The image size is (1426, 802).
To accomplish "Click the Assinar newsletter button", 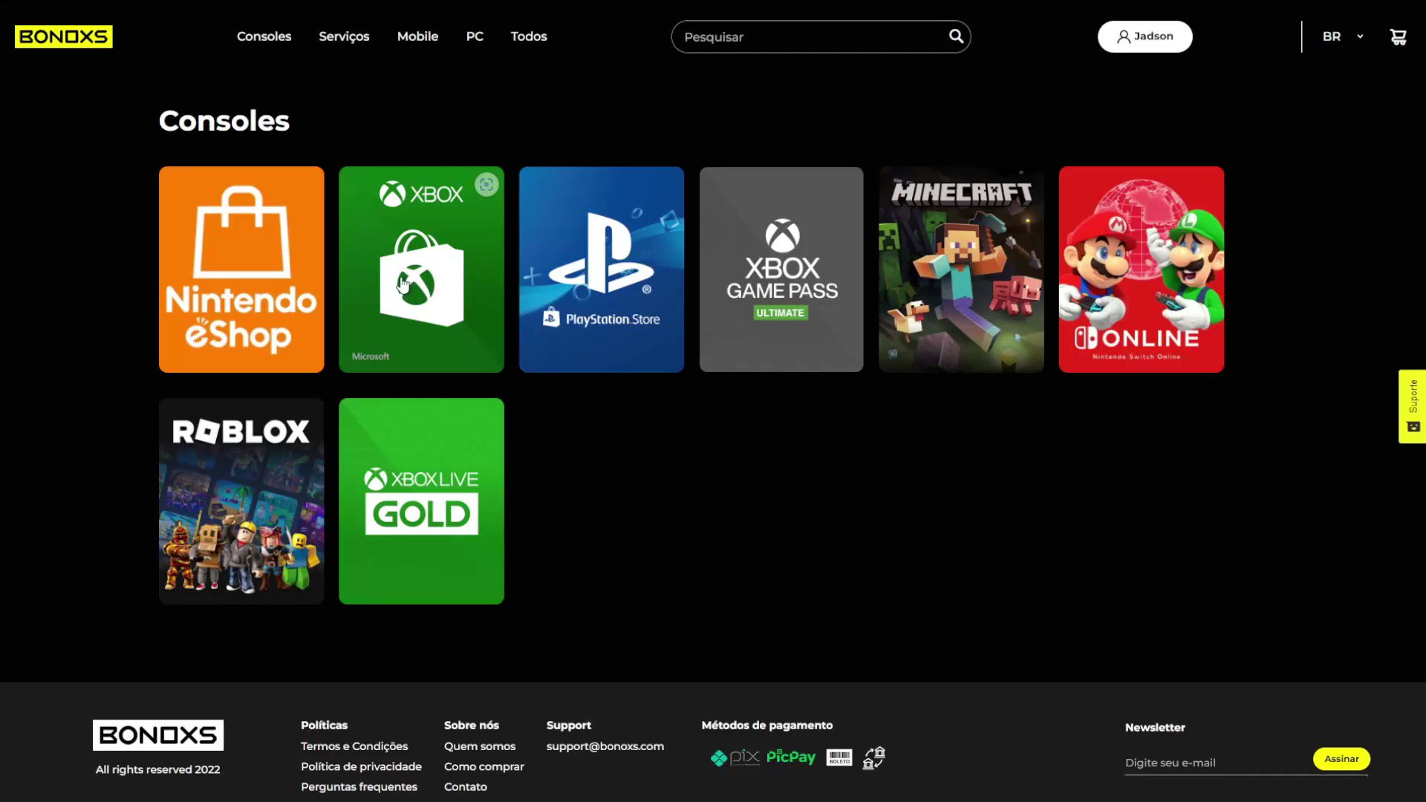I will click(x=1341, y=759).
